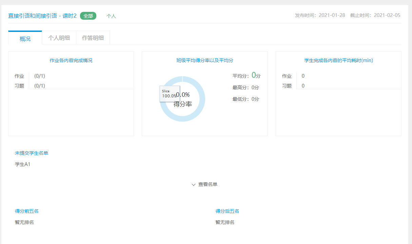
Task: Open the 作答明细 tab
Action: pyautogui.click(x=93, y=38)
